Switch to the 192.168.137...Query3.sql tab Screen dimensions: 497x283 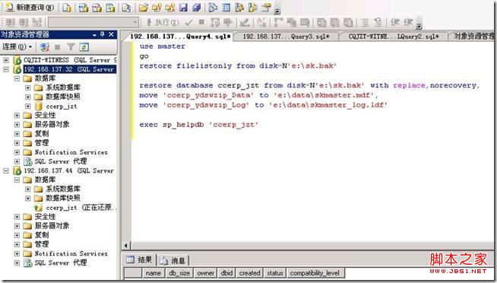click(286, 37)
